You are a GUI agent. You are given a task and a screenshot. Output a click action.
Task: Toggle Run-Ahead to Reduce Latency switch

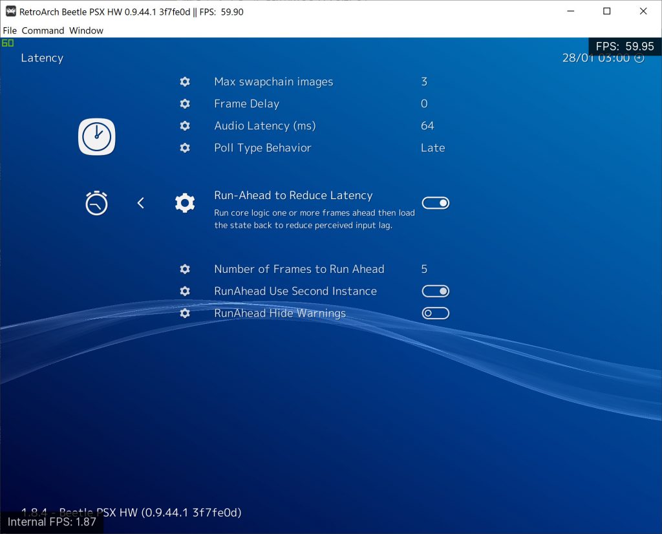pyautogui.click(x=436, y=203)
